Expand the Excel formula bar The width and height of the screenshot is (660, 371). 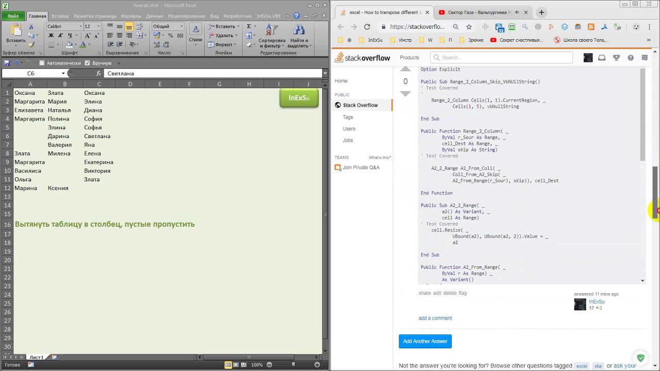(325, 74)
